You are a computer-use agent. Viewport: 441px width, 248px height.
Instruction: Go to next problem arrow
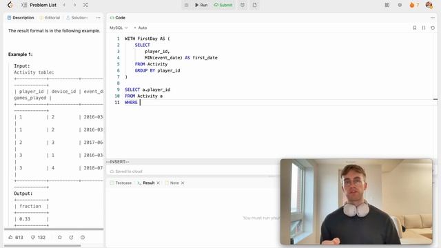coord(75,5)
